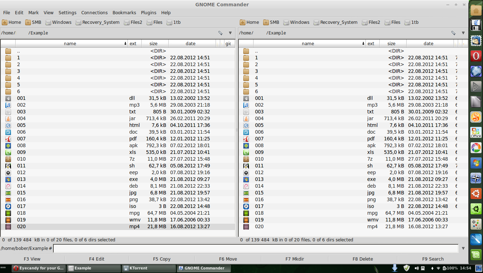The height and width of the screenshot is (273, 483).
Task: Switch to KTorrent in the taskbar
Action: pyautogui.click(x=149, y=268)
